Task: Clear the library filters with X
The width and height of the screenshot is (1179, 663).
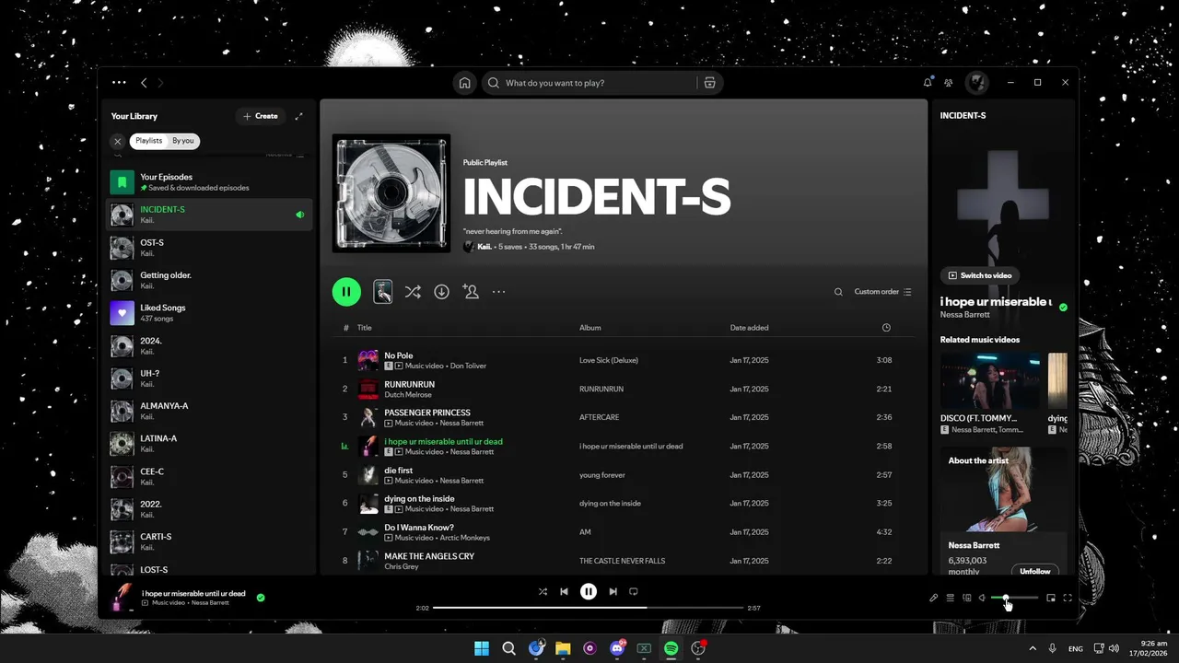Action: pyautogui.click(x=118, y=141)
